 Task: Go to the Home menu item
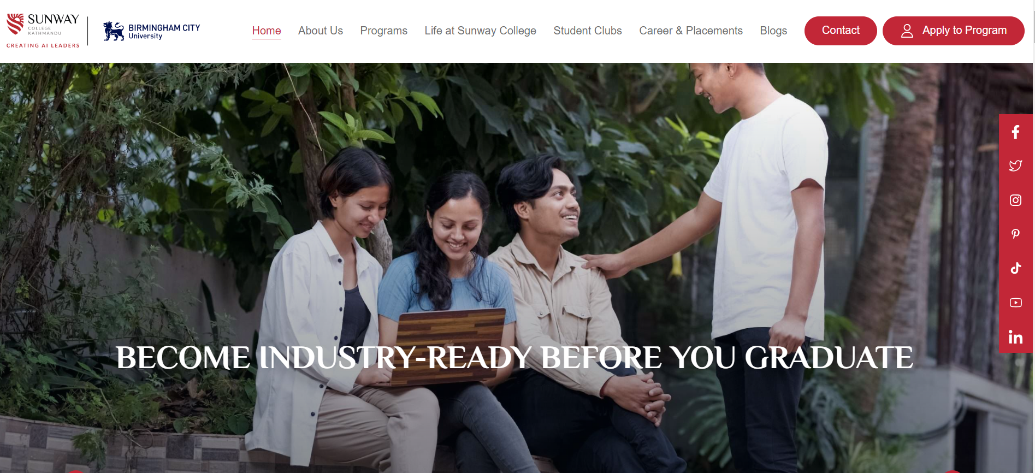coord(267,31)
